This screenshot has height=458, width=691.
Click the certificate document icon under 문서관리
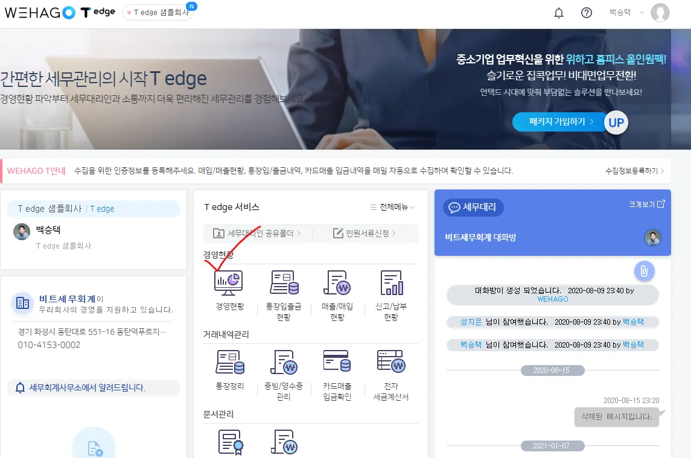231,442
